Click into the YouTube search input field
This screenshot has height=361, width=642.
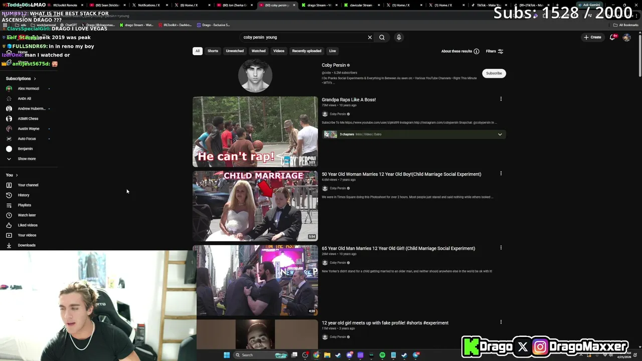[x=303, y=37]
